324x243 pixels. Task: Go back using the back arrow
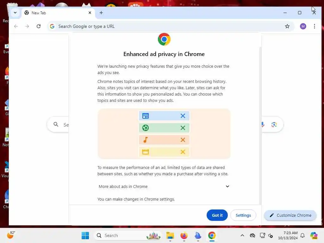coord(16,26)
